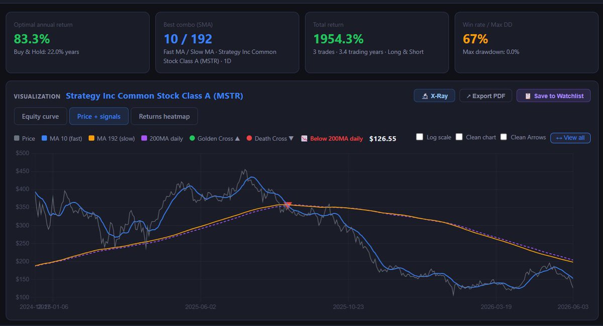603x326 pixels.
Task: Toggle the blue MA 10 (fast) swatch
Action: coord(44,138)
